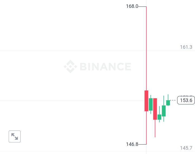Screen dimensions: 195x154
Task: Click the 145.7 price axis label
Action: pos(186,148)
